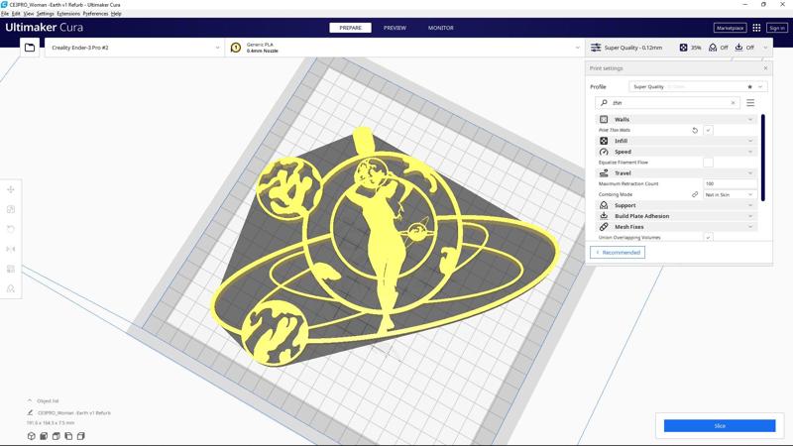Collapse print settings header chevron

point(765,48)
